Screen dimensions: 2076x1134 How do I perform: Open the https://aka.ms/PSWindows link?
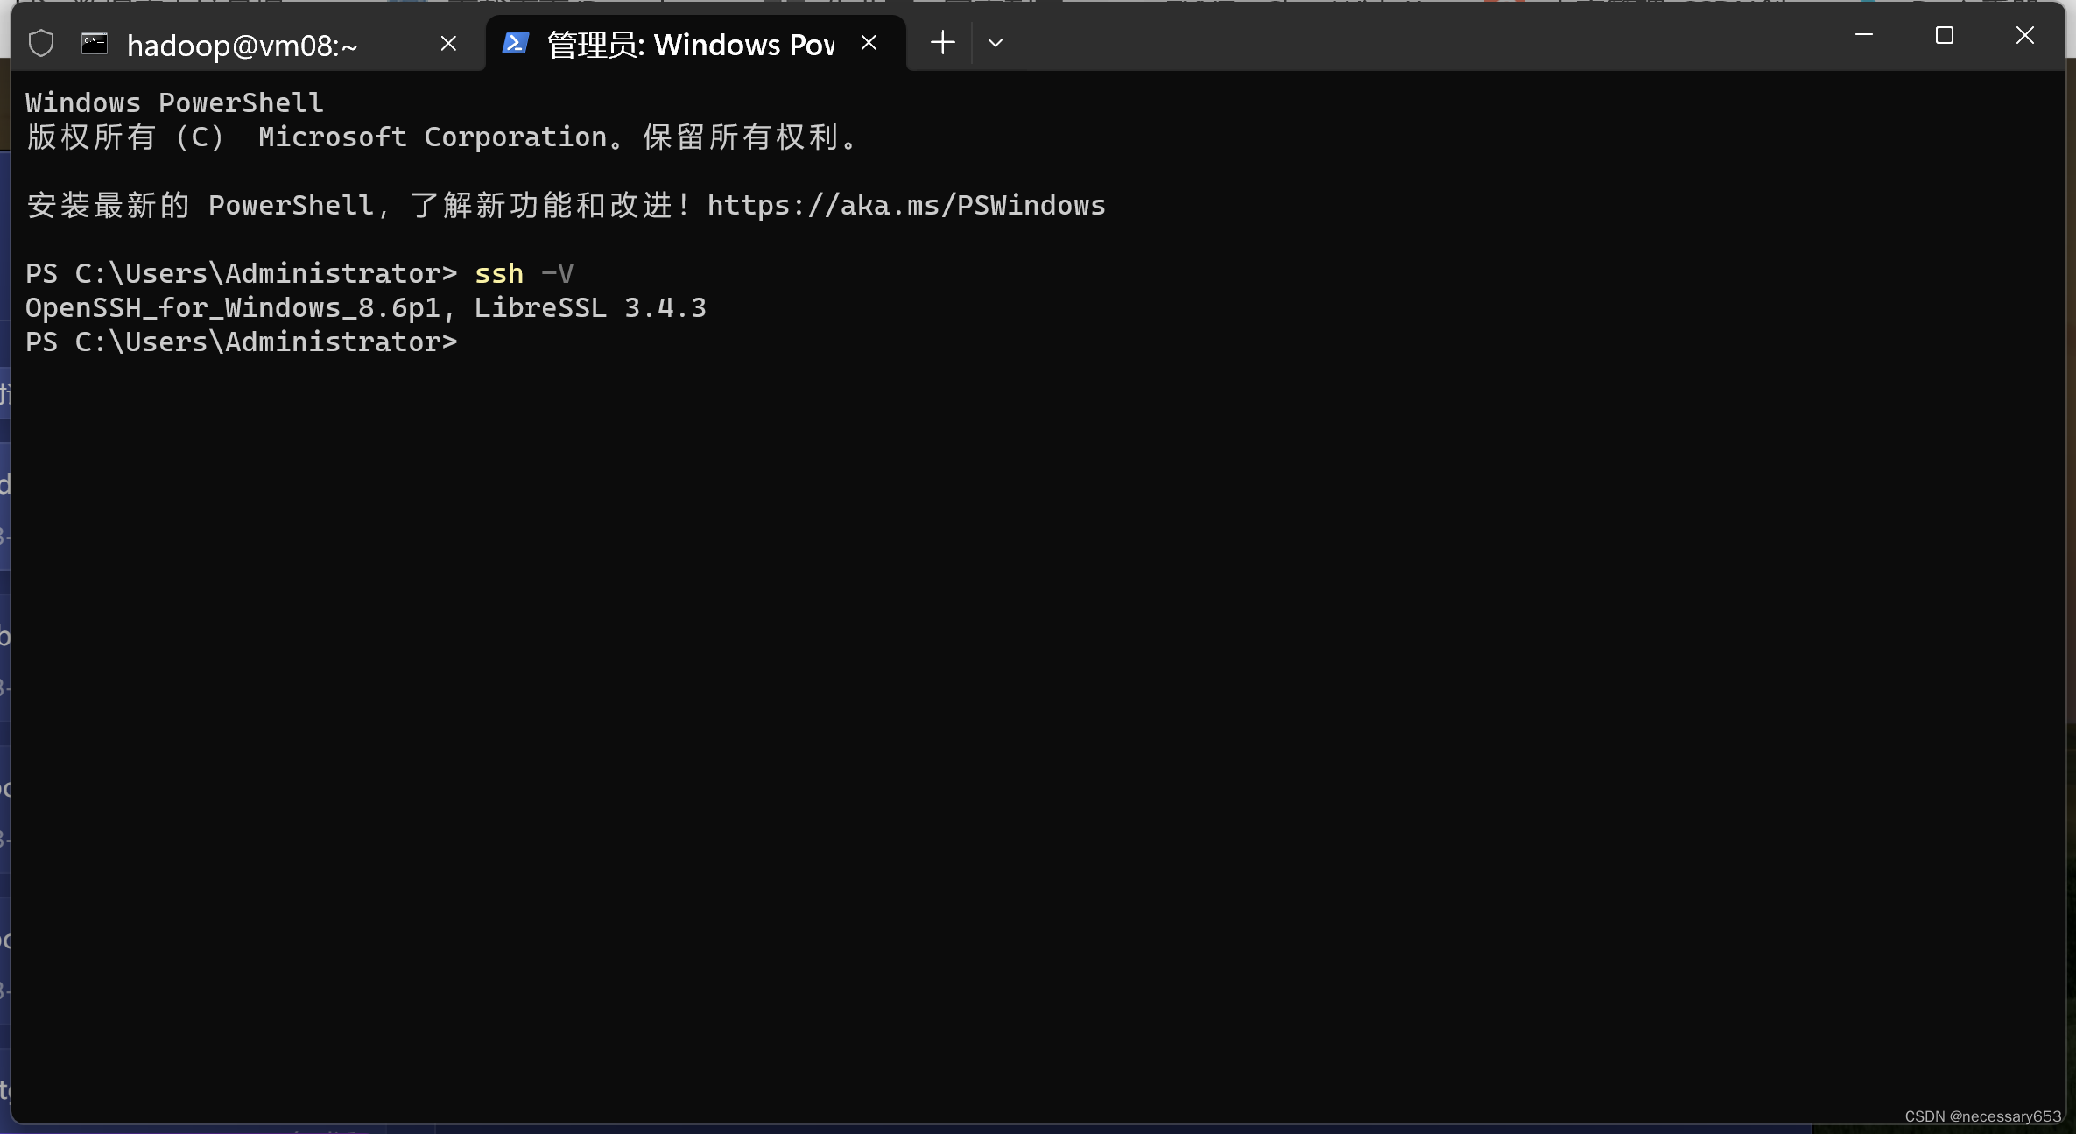tap(906, 205)
